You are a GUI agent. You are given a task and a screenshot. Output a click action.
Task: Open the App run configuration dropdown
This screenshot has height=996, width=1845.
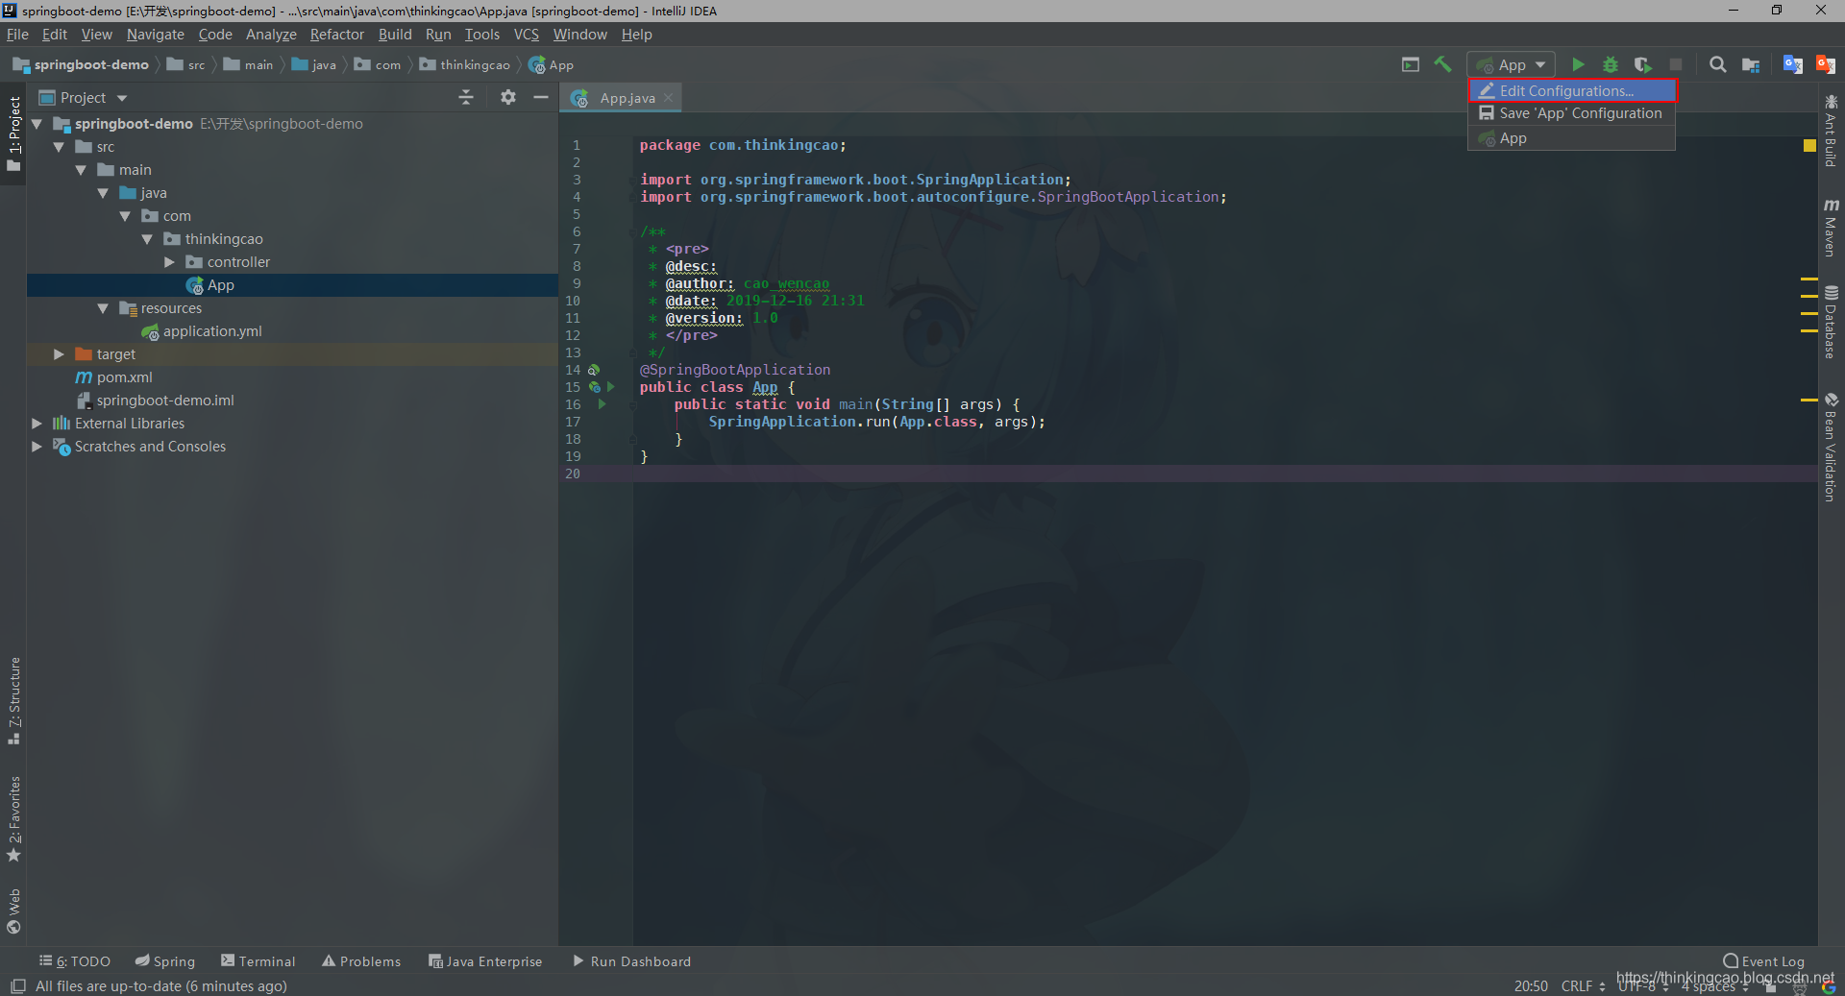(1511, 64)
